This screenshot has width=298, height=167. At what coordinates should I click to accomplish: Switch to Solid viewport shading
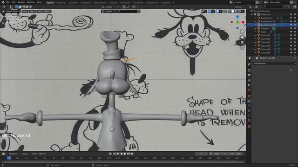click(233, 11)
